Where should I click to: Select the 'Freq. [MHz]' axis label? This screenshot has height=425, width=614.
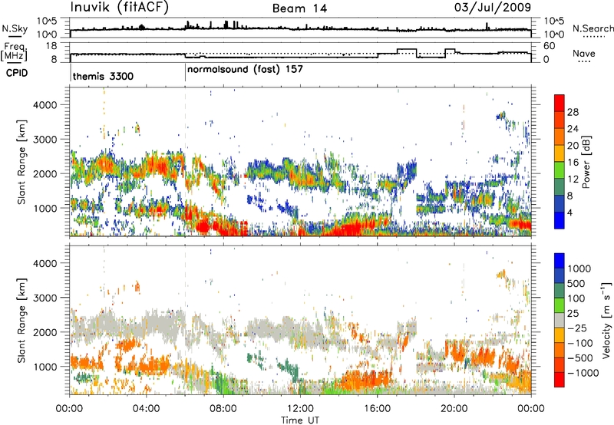click(x=14, y=51)
